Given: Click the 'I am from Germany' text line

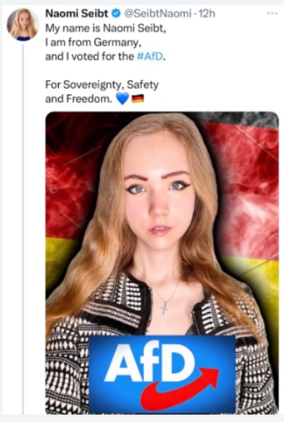Looking at the screenshot, I should (x=93, y=43).
